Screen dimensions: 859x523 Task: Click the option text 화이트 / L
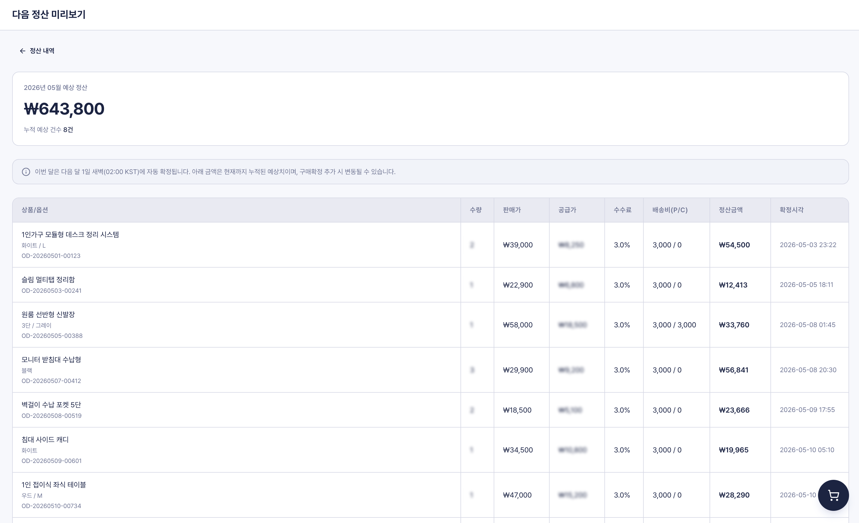click(33, 245)
